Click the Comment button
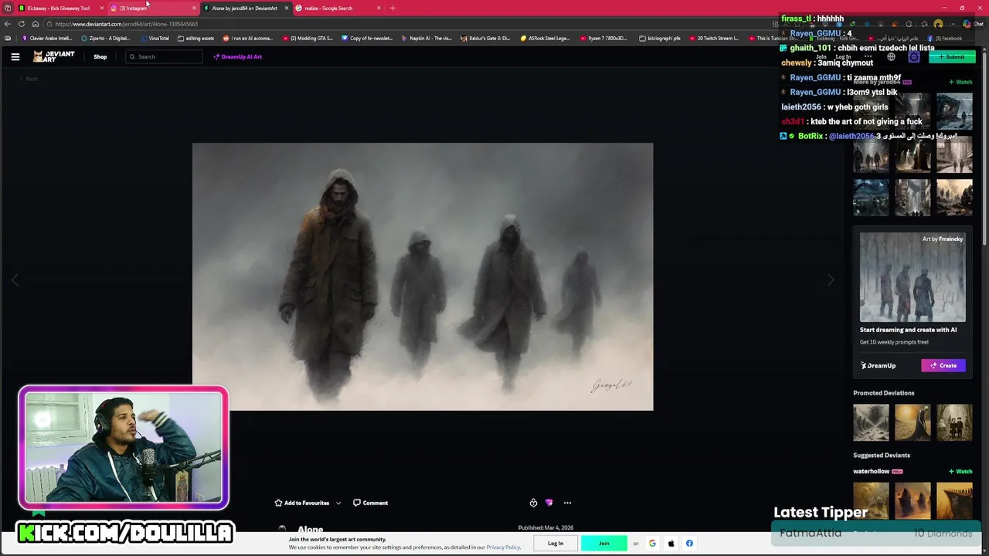Image resolution: width=989 pixels, height=556 pixels. pos(370,503)
